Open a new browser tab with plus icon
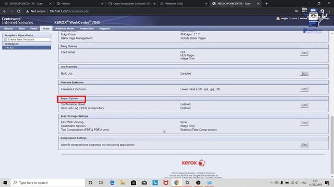Screen dimensions: 334x187 267,4
